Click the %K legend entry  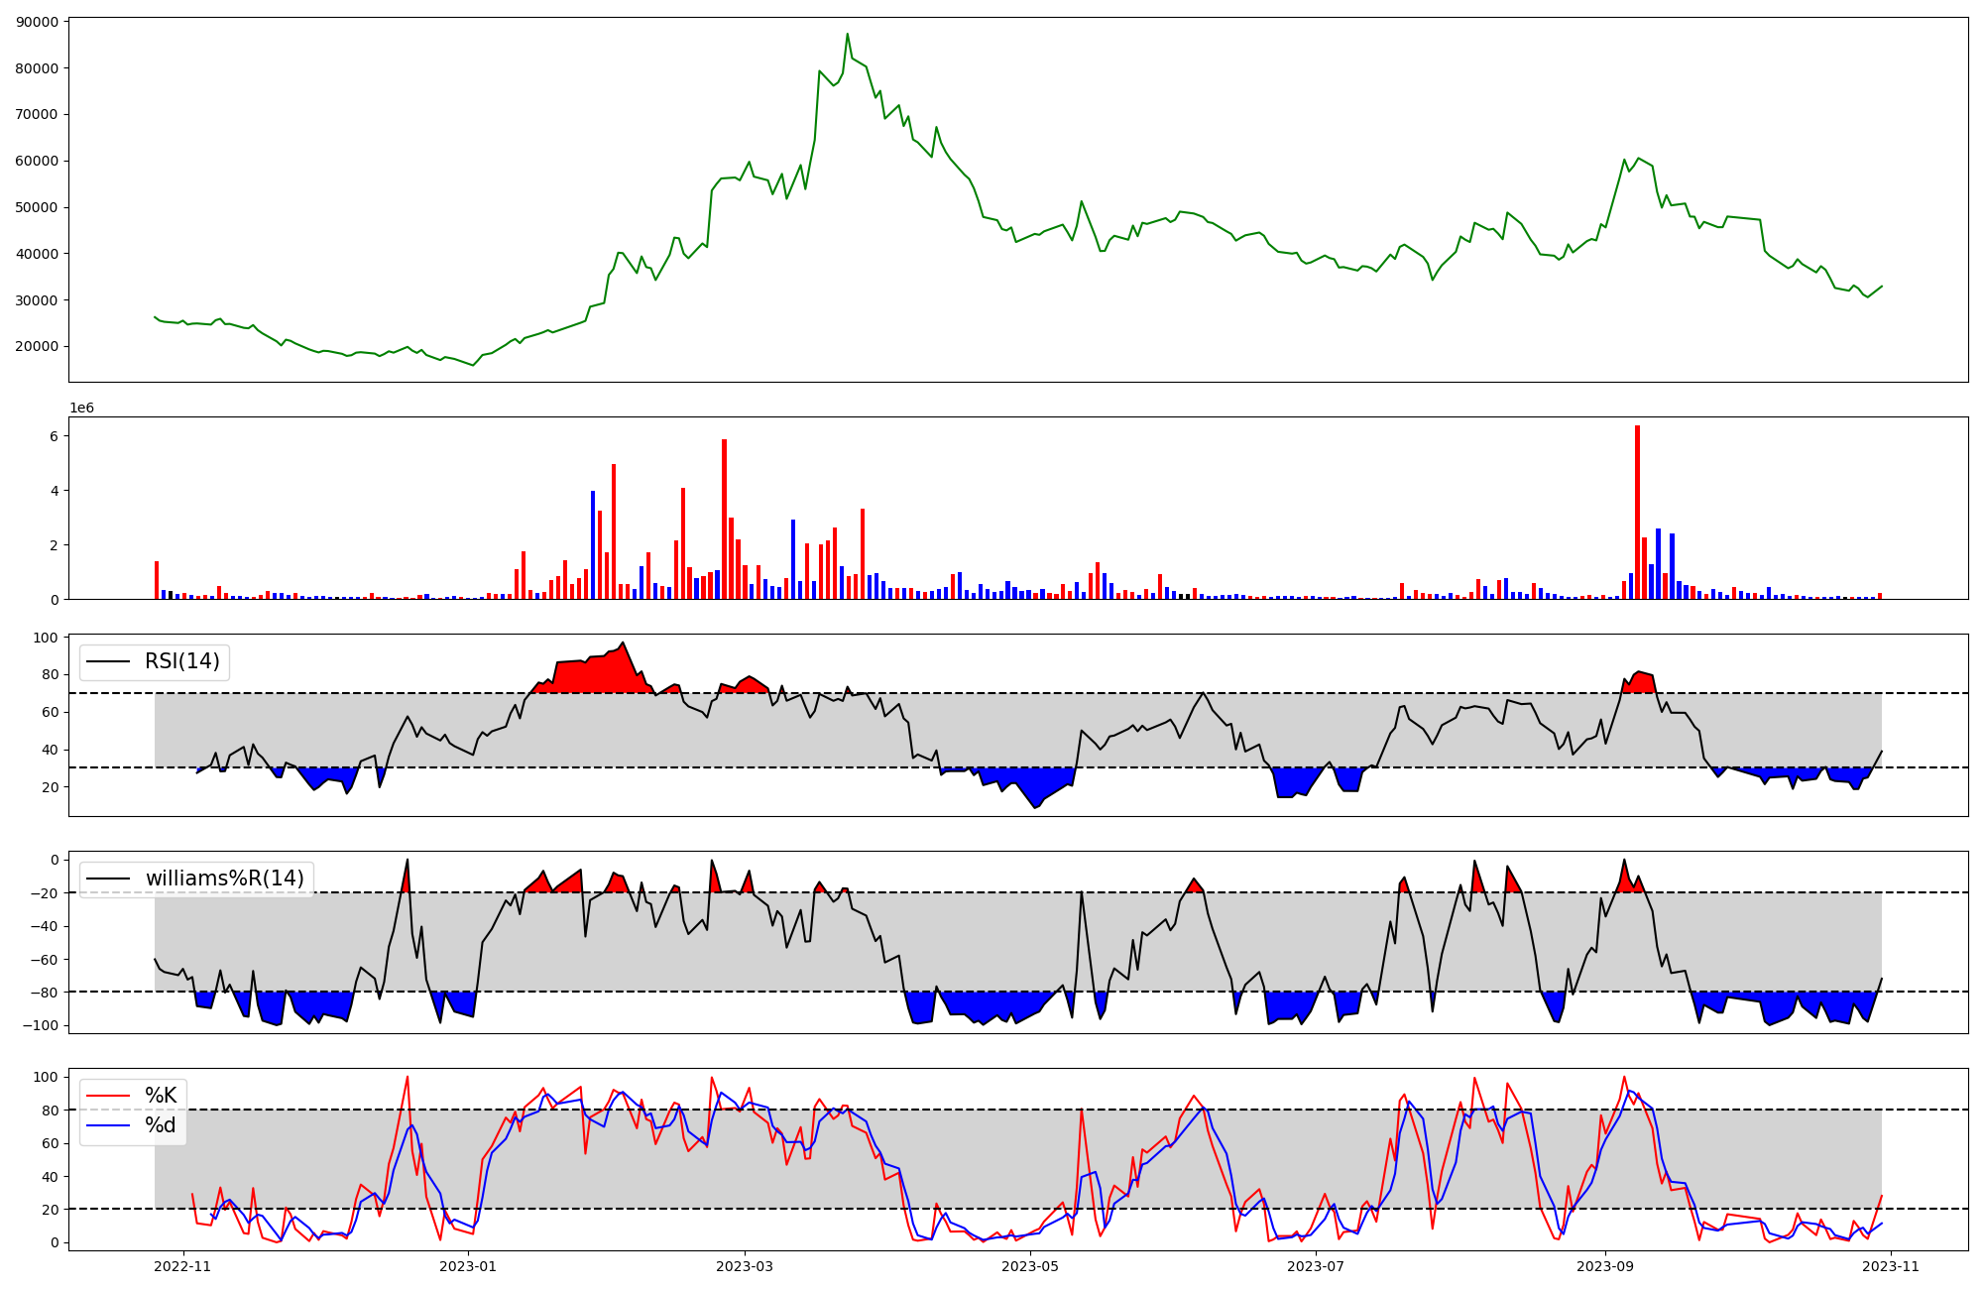161,1096
